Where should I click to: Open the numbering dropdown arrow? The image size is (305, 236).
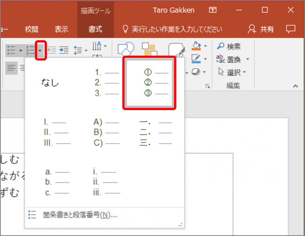[x=40, y=51]
